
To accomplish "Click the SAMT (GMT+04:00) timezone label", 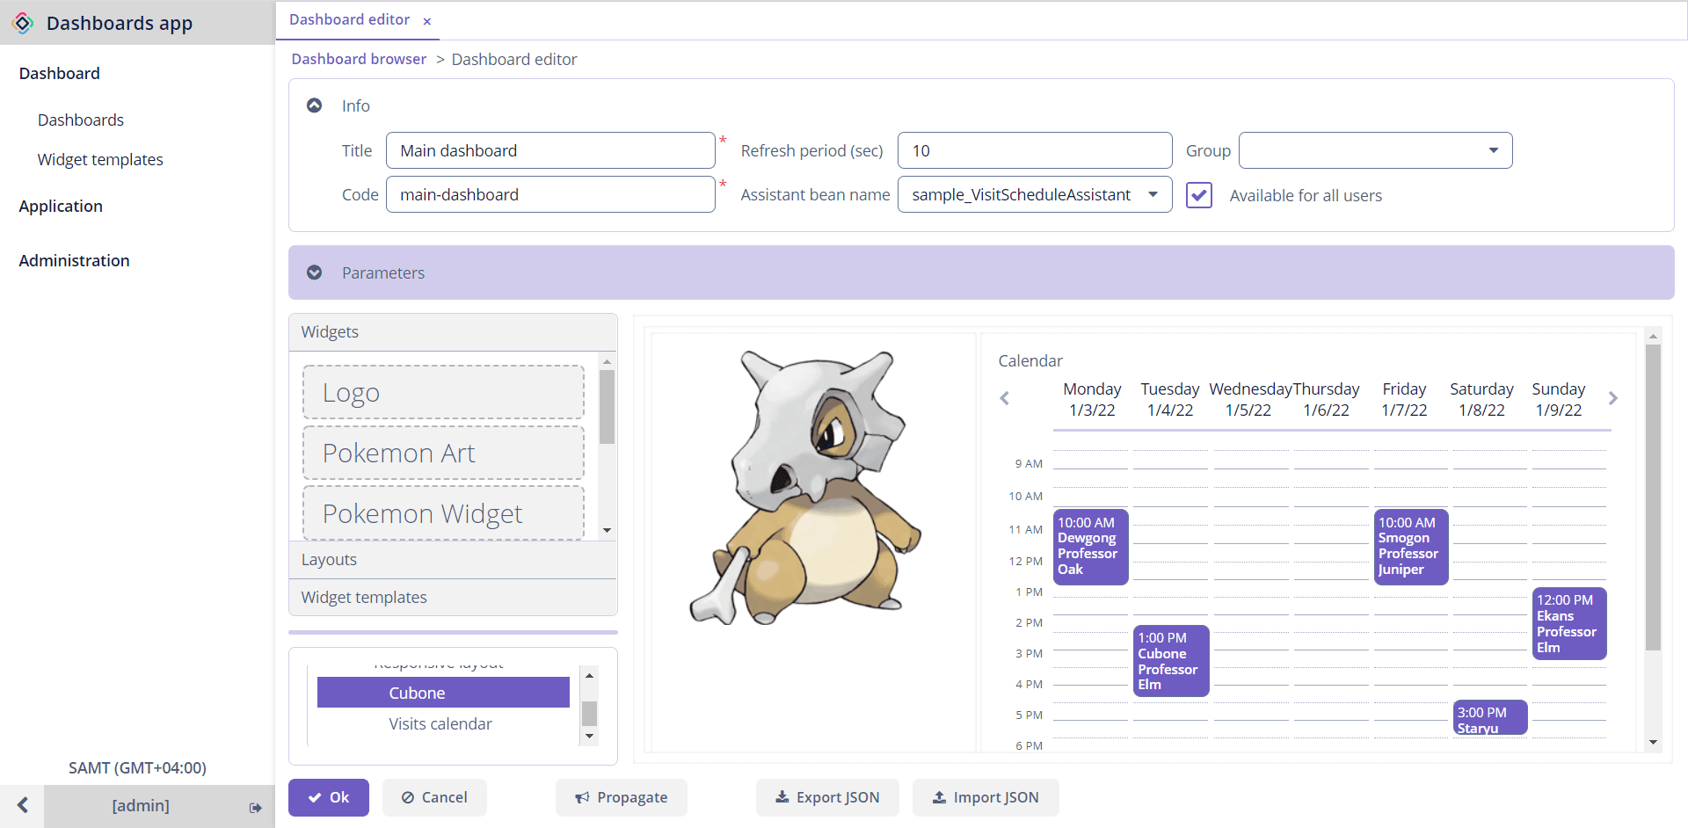I will (x=137, y=767).
